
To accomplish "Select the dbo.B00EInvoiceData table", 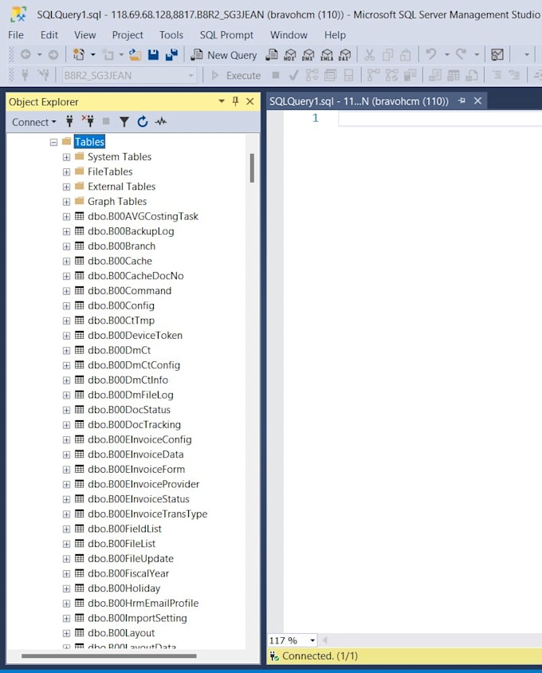I will [x=135, y=455].
